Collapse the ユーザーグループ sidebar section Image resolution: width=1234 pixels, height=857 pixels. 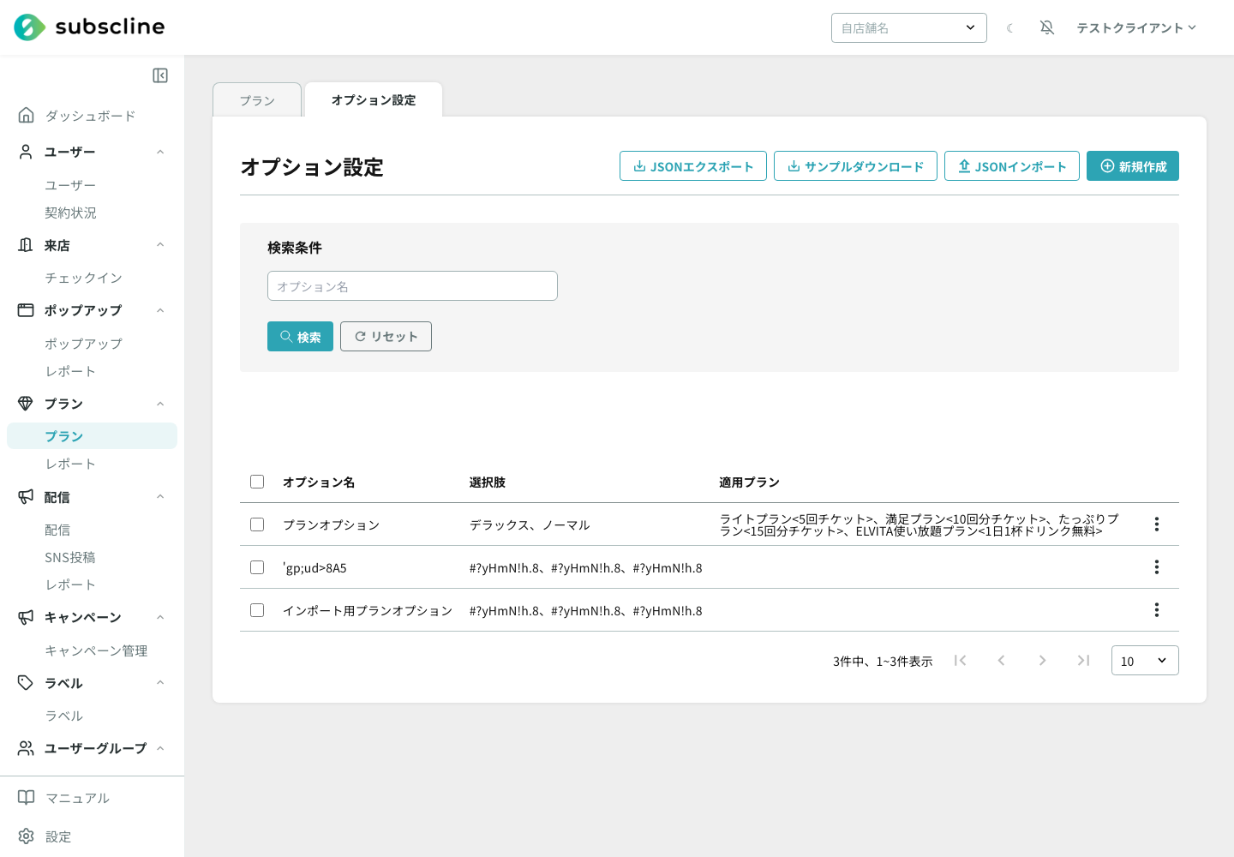[x=160, y=748]
